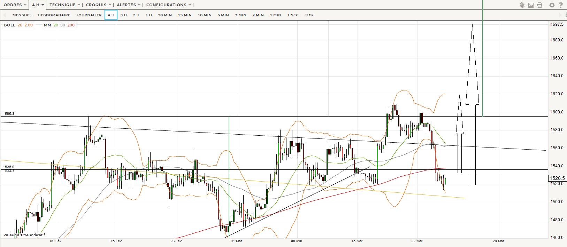Click the 1535.9 horizontal line label
This screenshot has height=247, width=567.
8,167
